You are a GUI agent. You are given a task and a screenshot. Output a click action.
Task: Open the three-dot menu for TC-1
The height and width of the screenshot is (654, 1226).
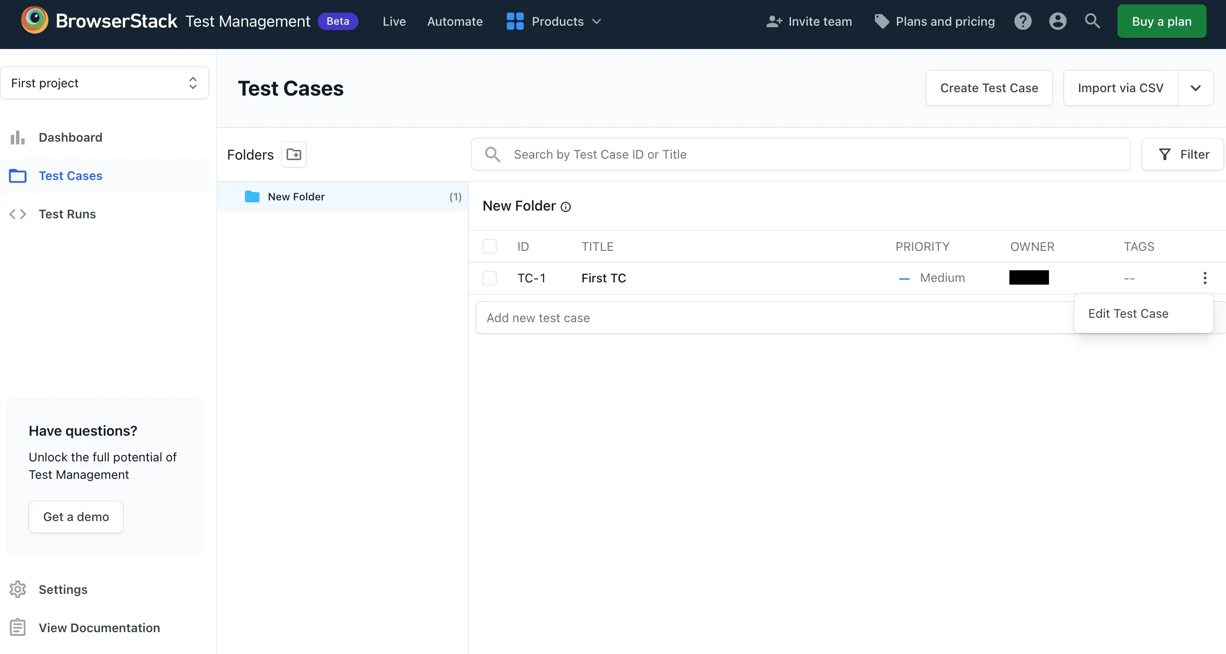click(x=1205, y=278)
